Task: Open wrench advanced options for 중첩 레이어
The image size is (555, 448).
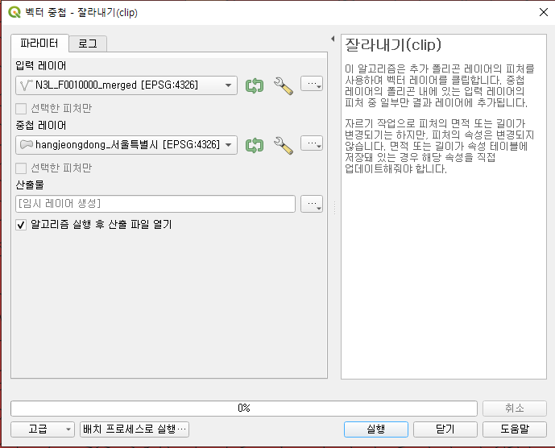Action: (x=283, y=145)
